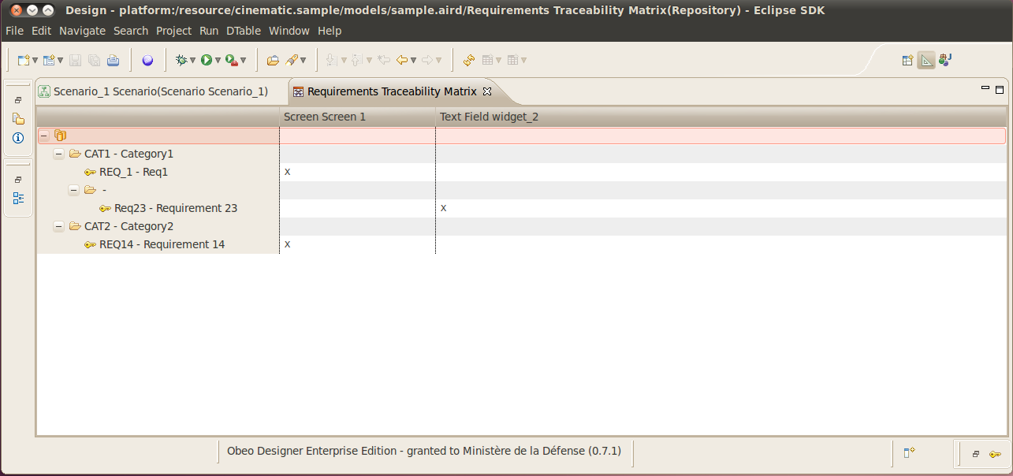
Task: Click the green Run button icon
Action: pyautogui.click(x=207, y=60)
